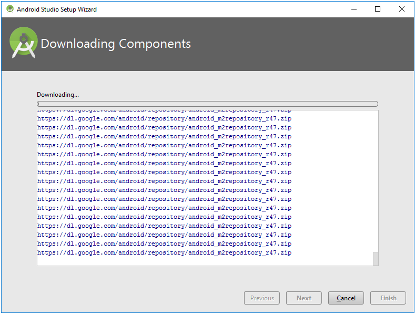Click the "Downloading..." status label
The image size is (415, 314).
click(58, 95)
